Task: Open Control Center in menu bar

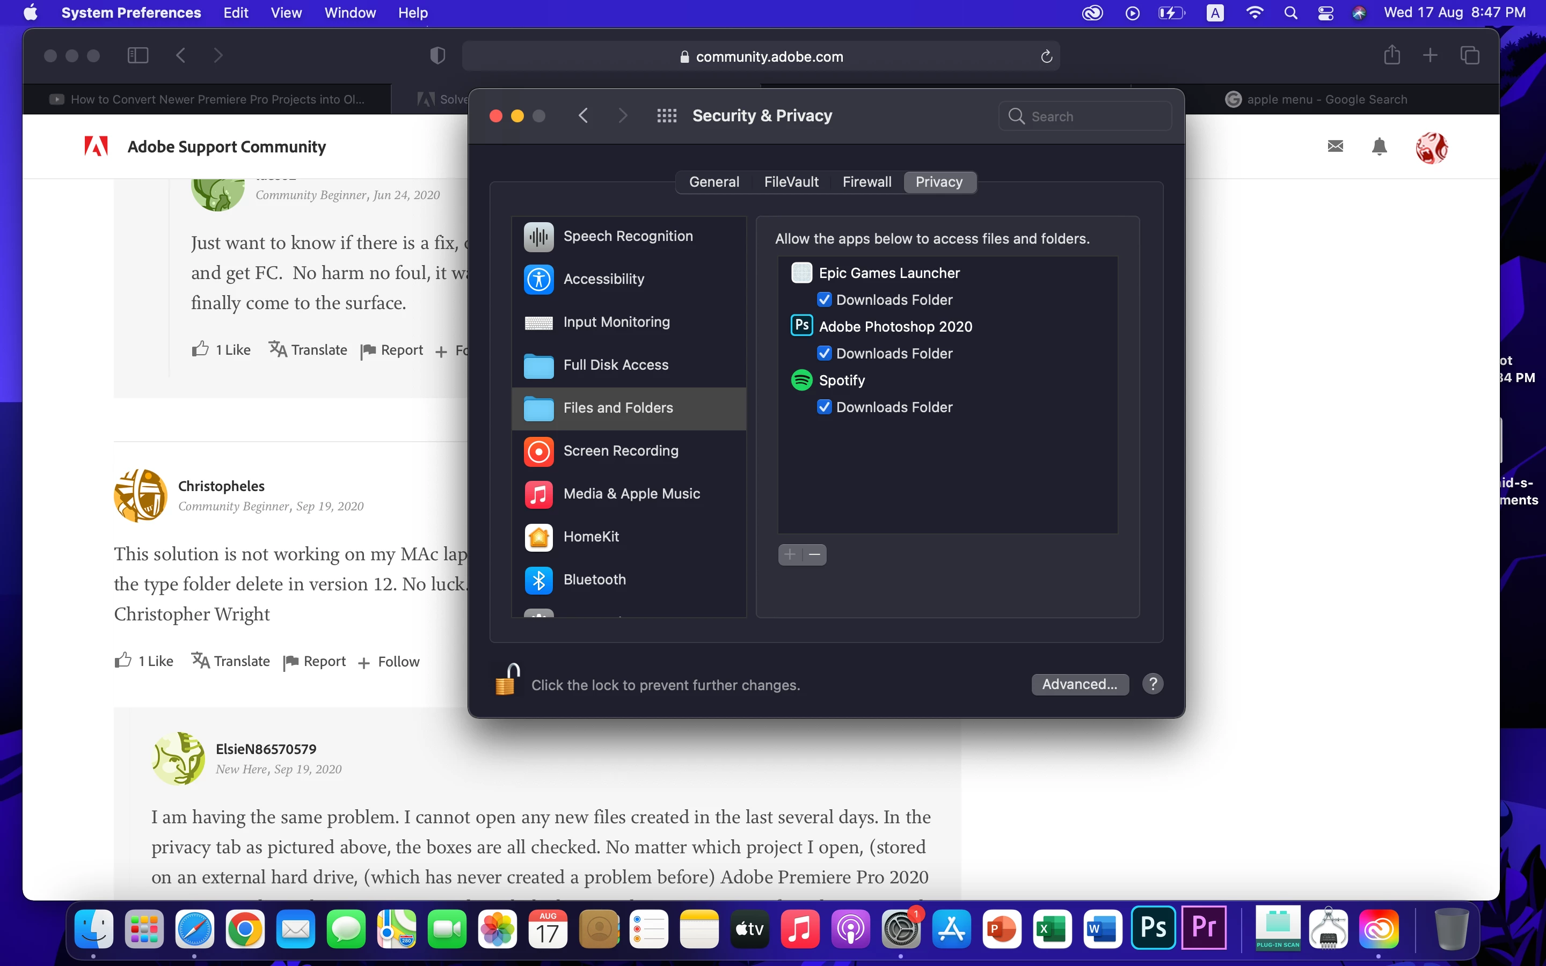Action: pyautogui.click(x=1325, y=13)
